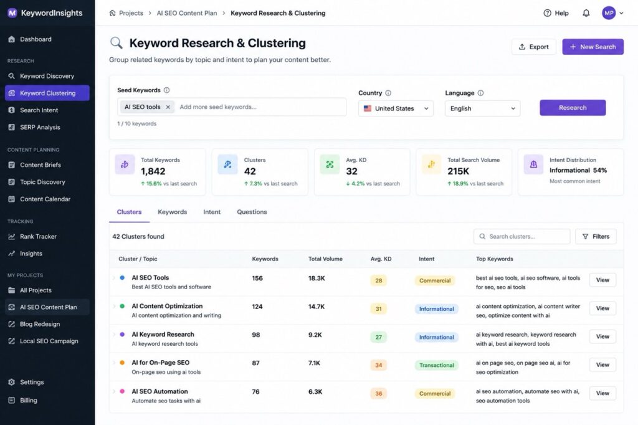Click the Help icon in the header
The height and width of the screenshot is (425, 638).
(547, 13)
